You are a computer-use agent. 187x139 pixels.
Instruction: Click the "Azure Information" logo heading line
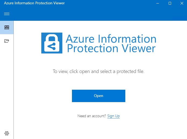coord(111,39)
